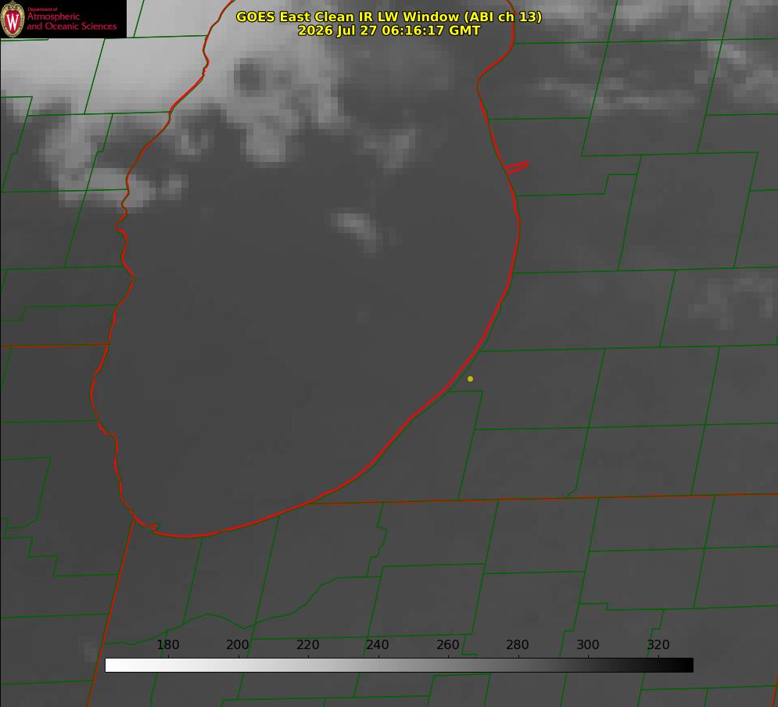This screenshot has height=707, width=778.
Task: Click the 180 label on the colorbar
Action: tap(168, 644)
